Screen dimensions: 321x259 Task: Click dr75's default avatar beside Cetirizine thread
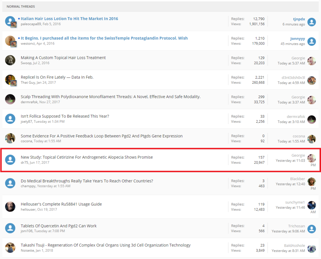click(10, 160)
